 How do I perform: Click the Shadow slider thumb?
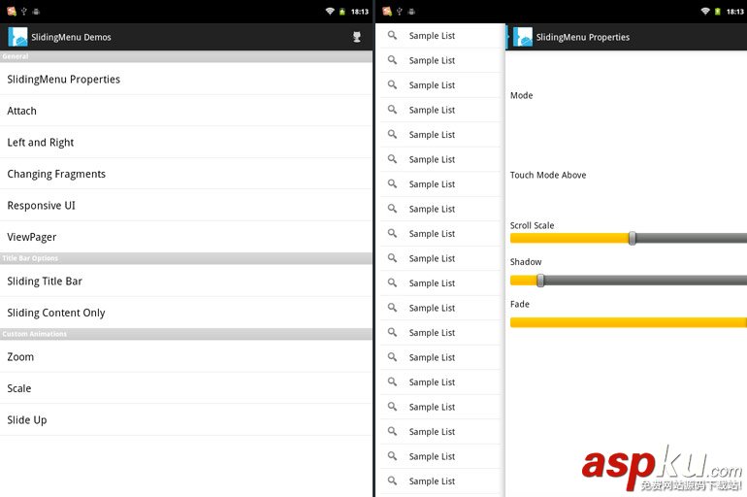point(540,281)
